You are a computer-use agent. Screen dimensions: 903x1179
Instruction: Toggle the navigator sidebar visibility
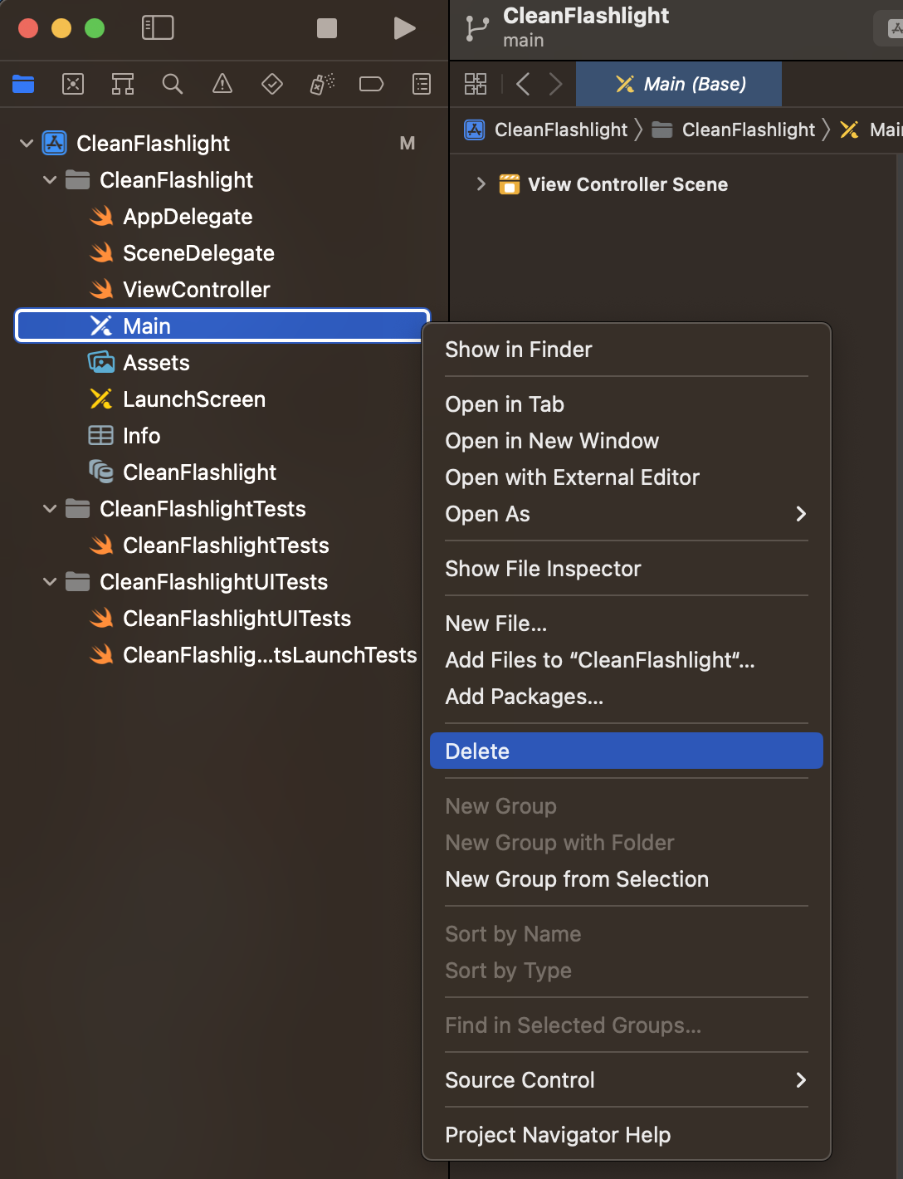(x=158, y=27)
